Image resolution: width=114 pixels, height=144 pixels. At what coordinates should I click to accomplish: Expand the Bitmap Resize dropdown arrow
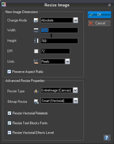76,101
